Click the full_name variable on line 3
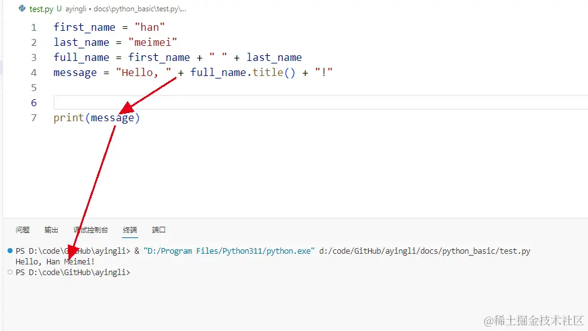588x331 pixels. tap(82, 57)
